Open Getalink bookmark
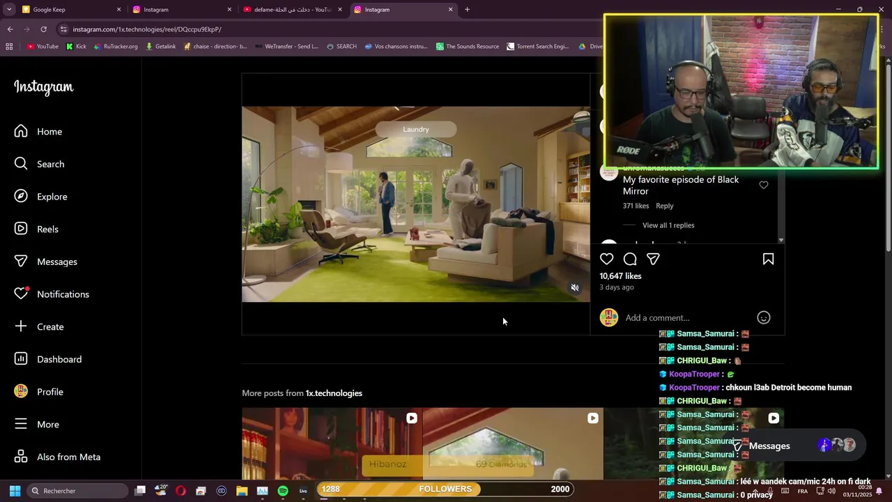 (160, 47)
